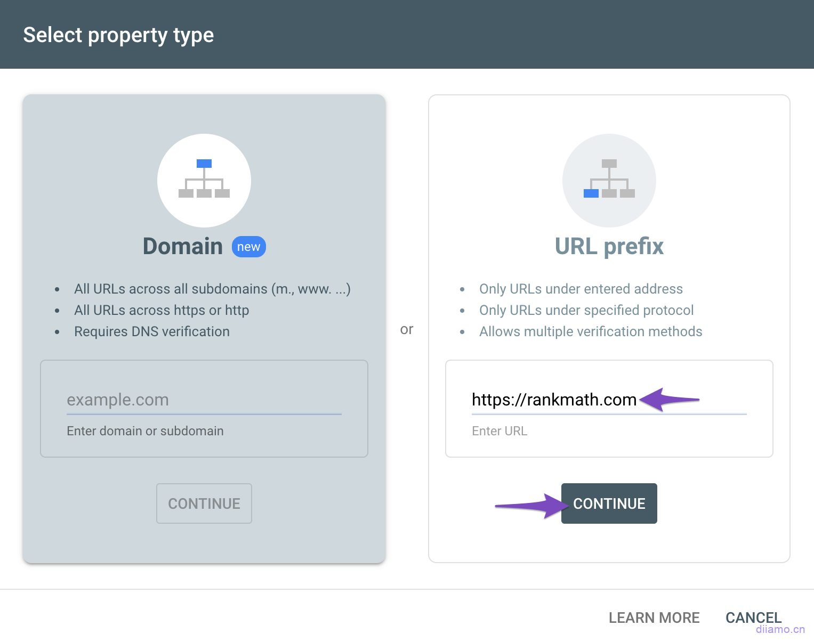Click CANCEL to dismiss the dialog
814x642 pixels.
[x=753, y=617]
